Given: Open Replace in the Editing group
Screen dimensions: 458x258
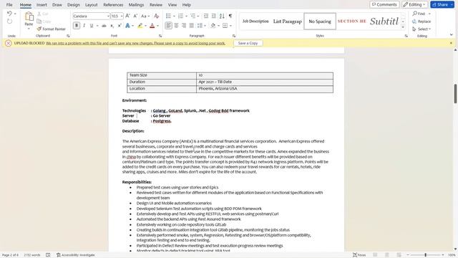Looking at the screenshot, I should pos(422,21).
